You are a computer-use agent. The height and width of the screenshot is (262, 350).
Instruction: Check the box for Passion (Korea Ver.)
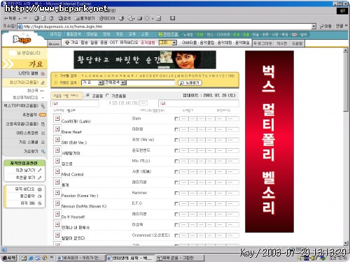[176, 193]
